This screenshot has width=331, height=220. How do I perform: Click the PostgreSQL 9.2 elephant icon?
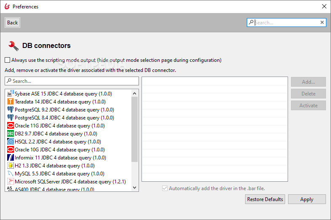point(11,109)
